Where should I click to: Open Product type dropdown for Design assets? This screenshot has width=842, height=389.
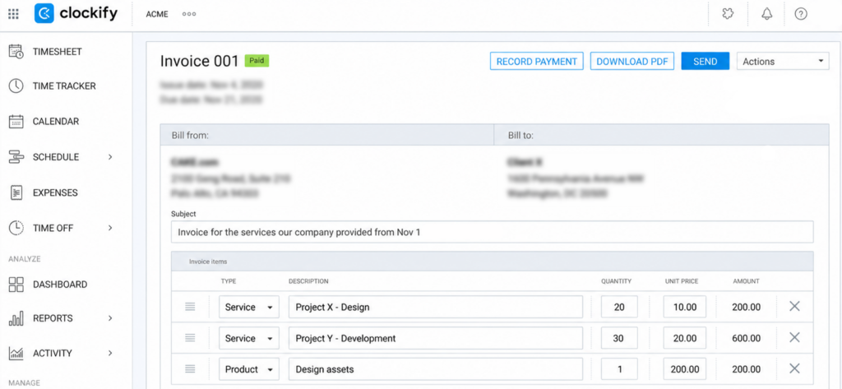(x=248, y=369)
